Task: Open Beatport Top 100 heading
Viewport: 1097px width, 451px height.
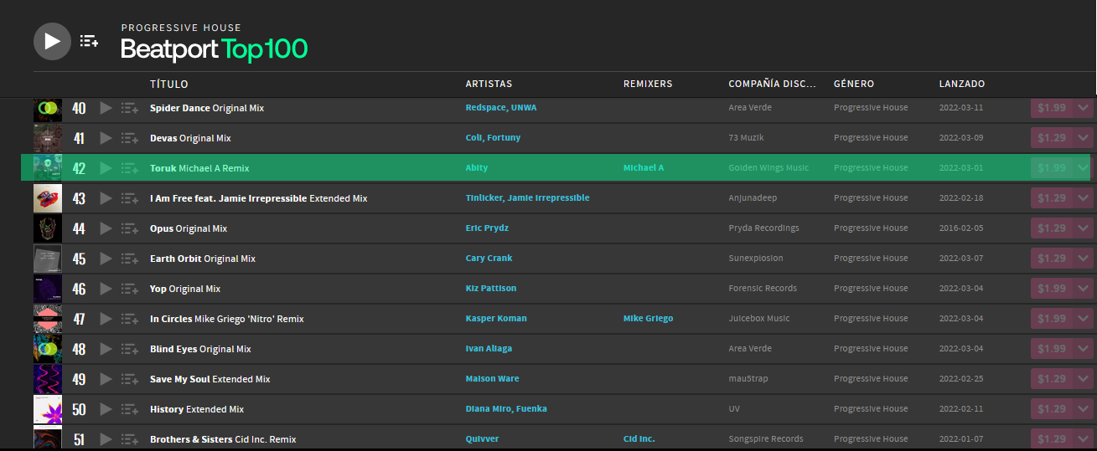Action: [x=215, y=49]
